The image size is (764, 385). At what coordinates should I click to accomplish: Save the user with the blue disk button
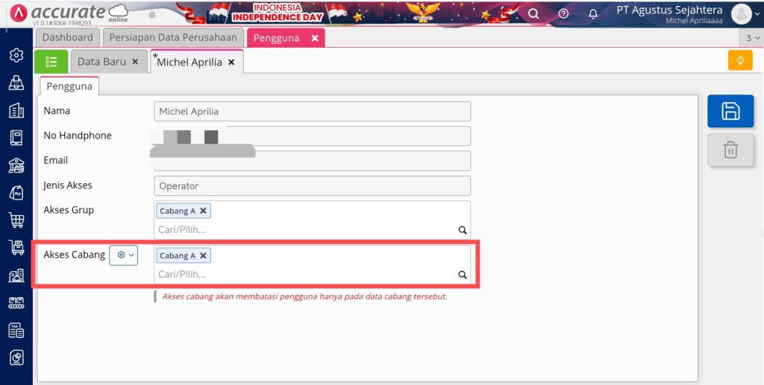(730, 111)
